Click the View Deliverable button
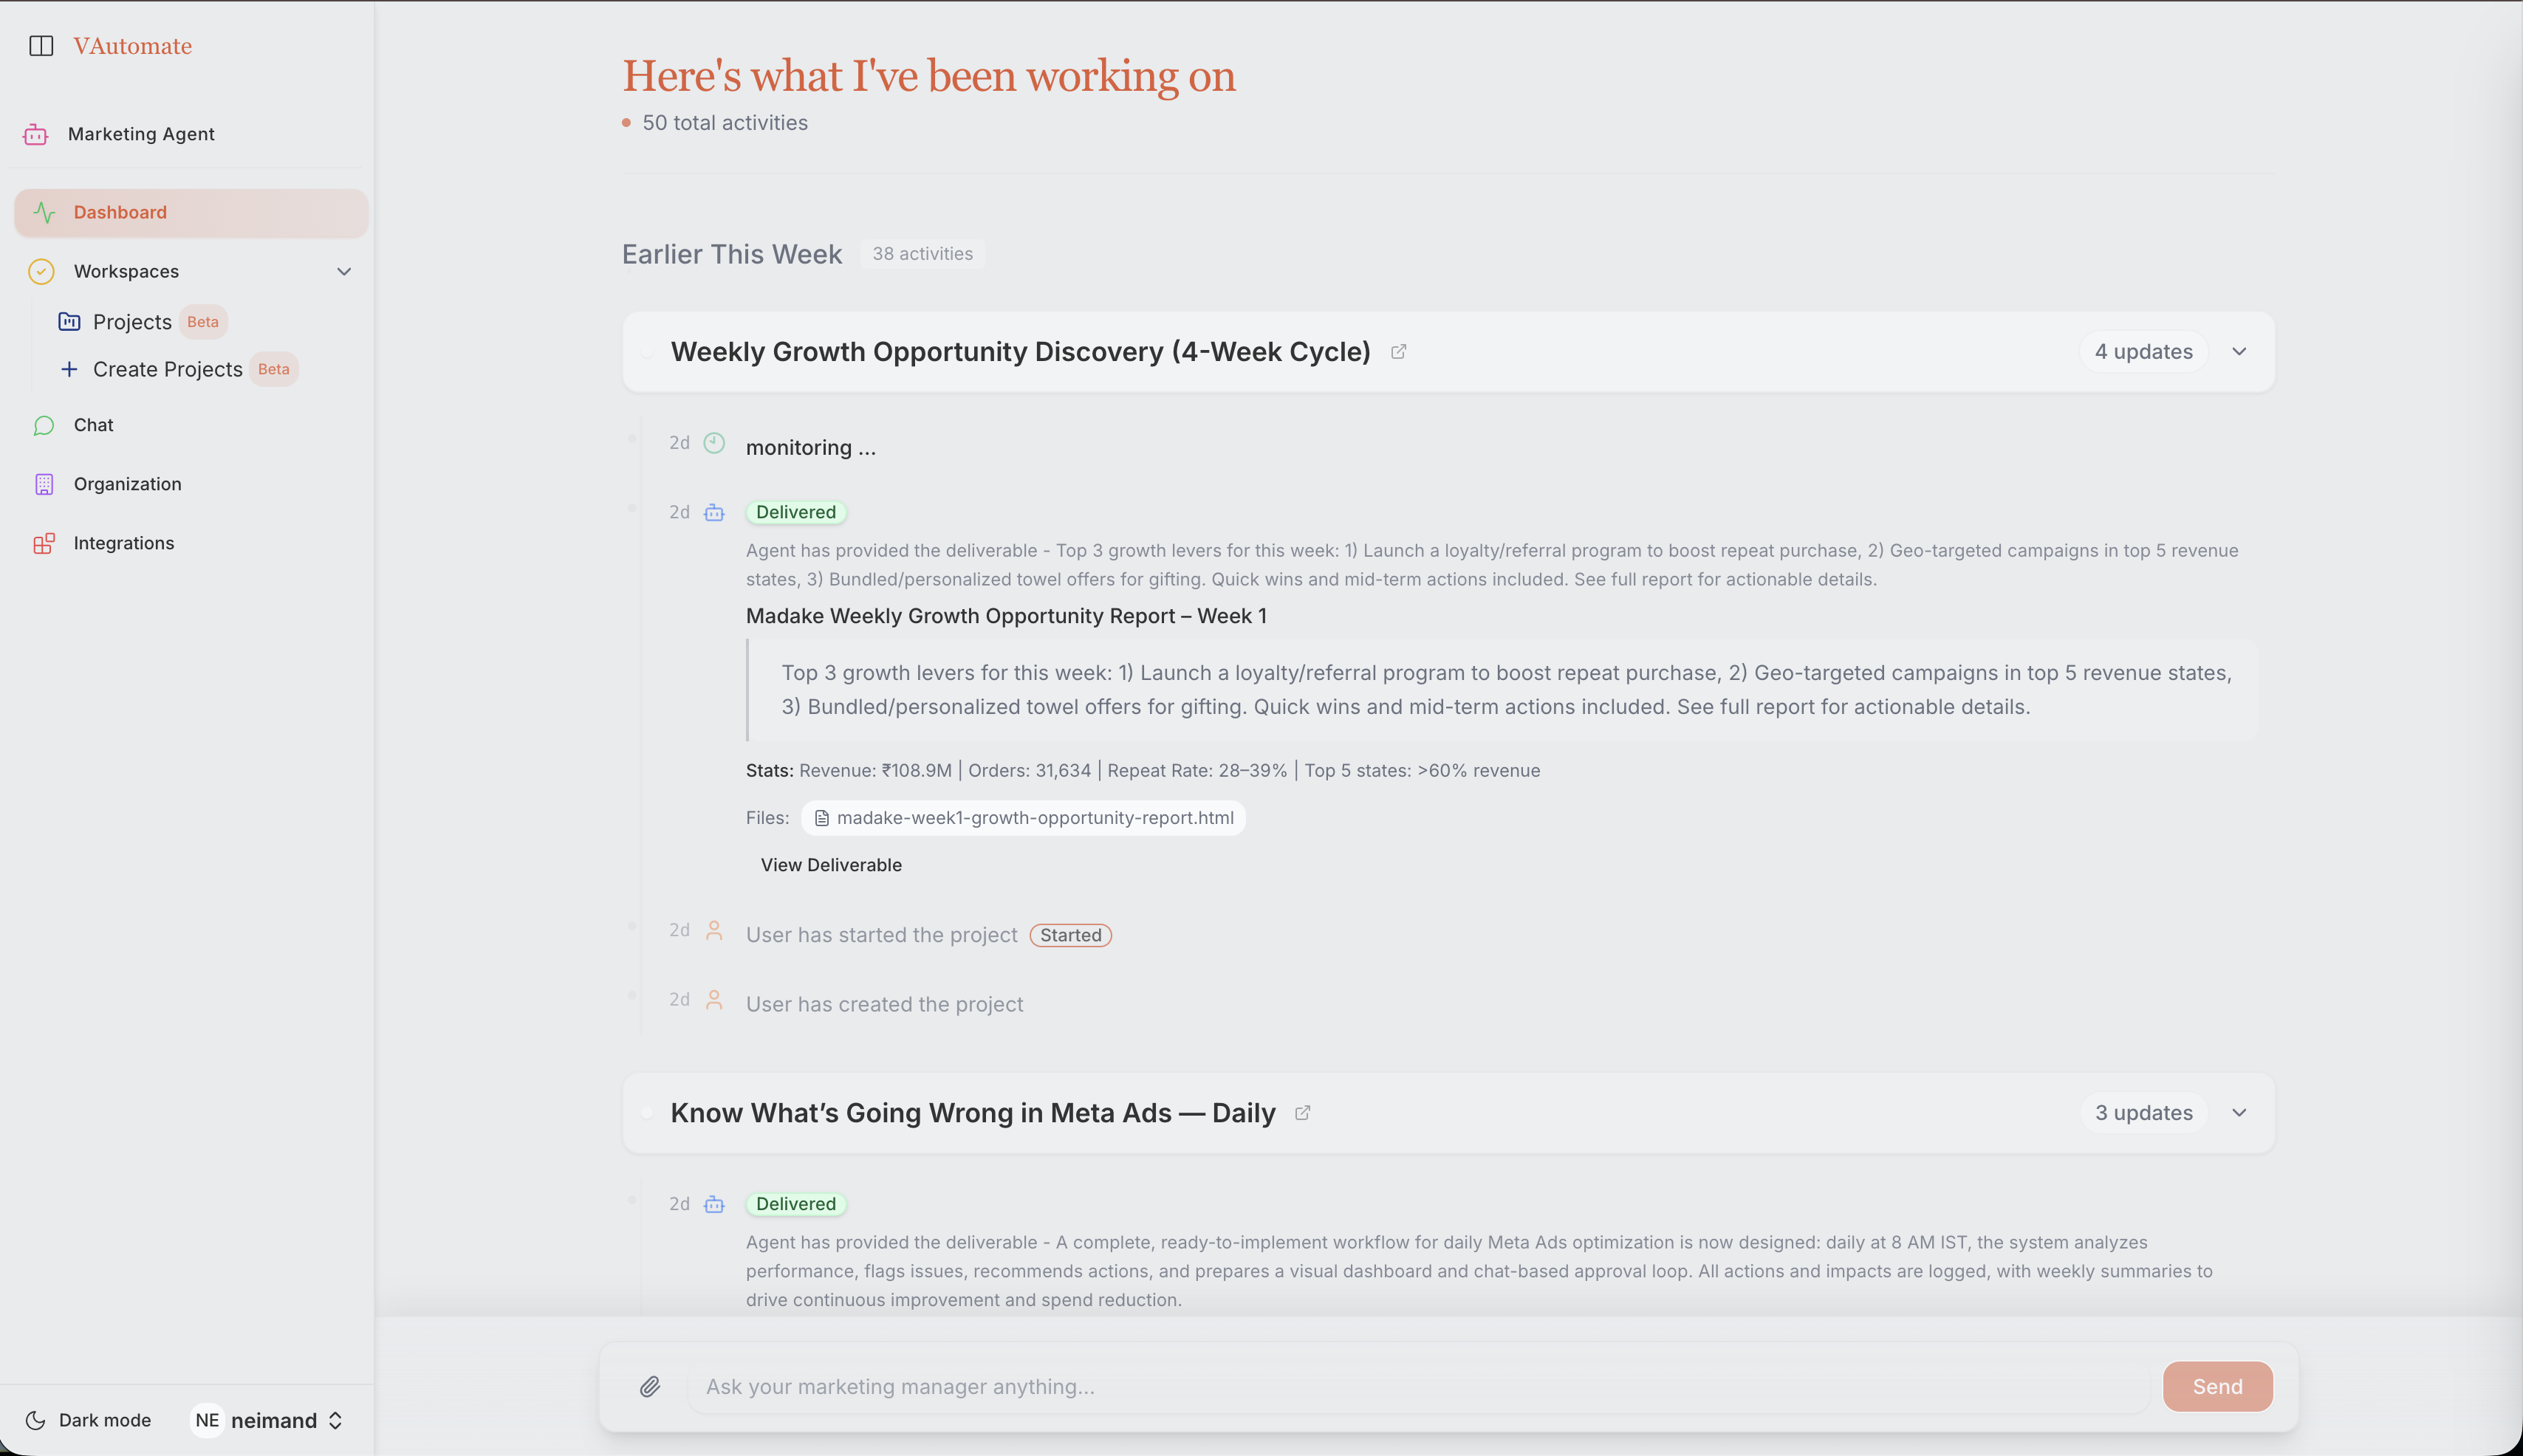Image resolution: width=2523 pixels, height=1456 pixels. 831,865
